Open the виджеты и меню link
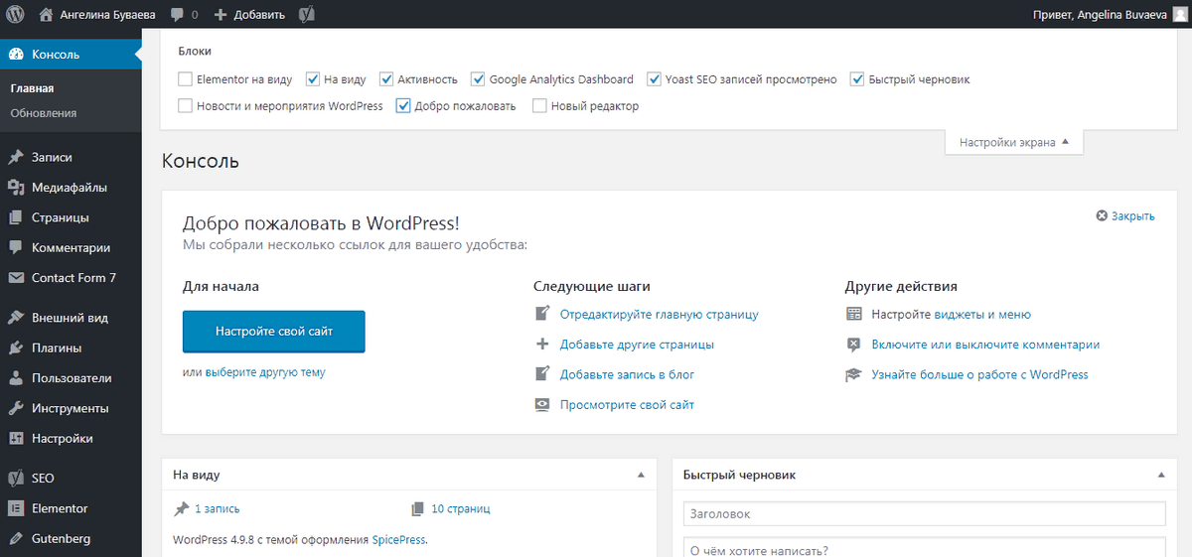This screenshot has height=557, width=1192. [982, 315]
